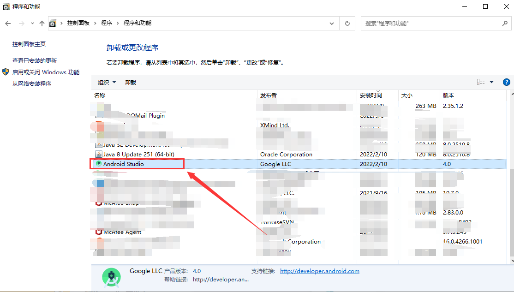Go back with the back arrow
Viewport: 514px width, 292px height.
tap(8, 23)
